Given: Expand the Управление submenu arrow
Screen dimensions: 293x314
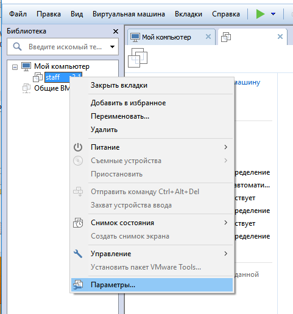Looking at the screenshot, I should (225, 254).
